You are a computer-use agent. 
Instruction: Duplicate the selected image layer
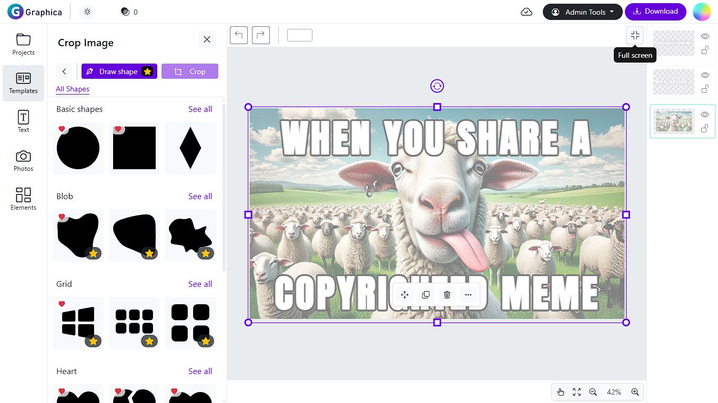tap(426, 295)
